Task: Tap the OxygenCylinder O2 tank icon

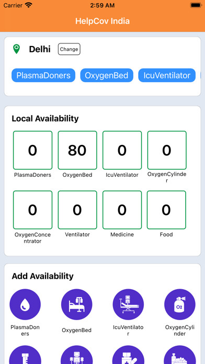Action: [x=180, y=304]
